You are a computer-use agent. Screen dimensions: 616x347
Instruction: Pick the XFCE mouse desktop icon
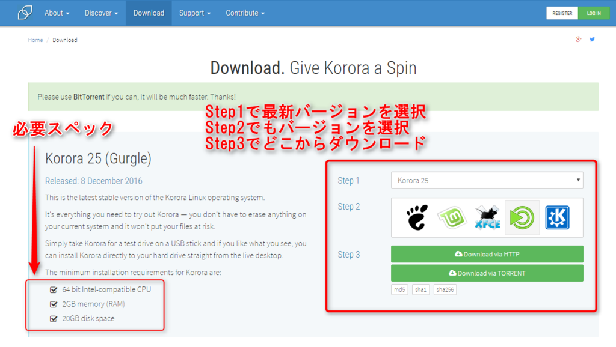tap(487, 217)
